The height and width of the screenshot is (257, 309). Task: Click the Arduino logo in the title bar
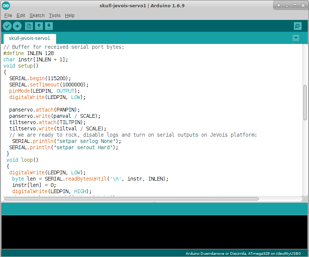[6, 6]
